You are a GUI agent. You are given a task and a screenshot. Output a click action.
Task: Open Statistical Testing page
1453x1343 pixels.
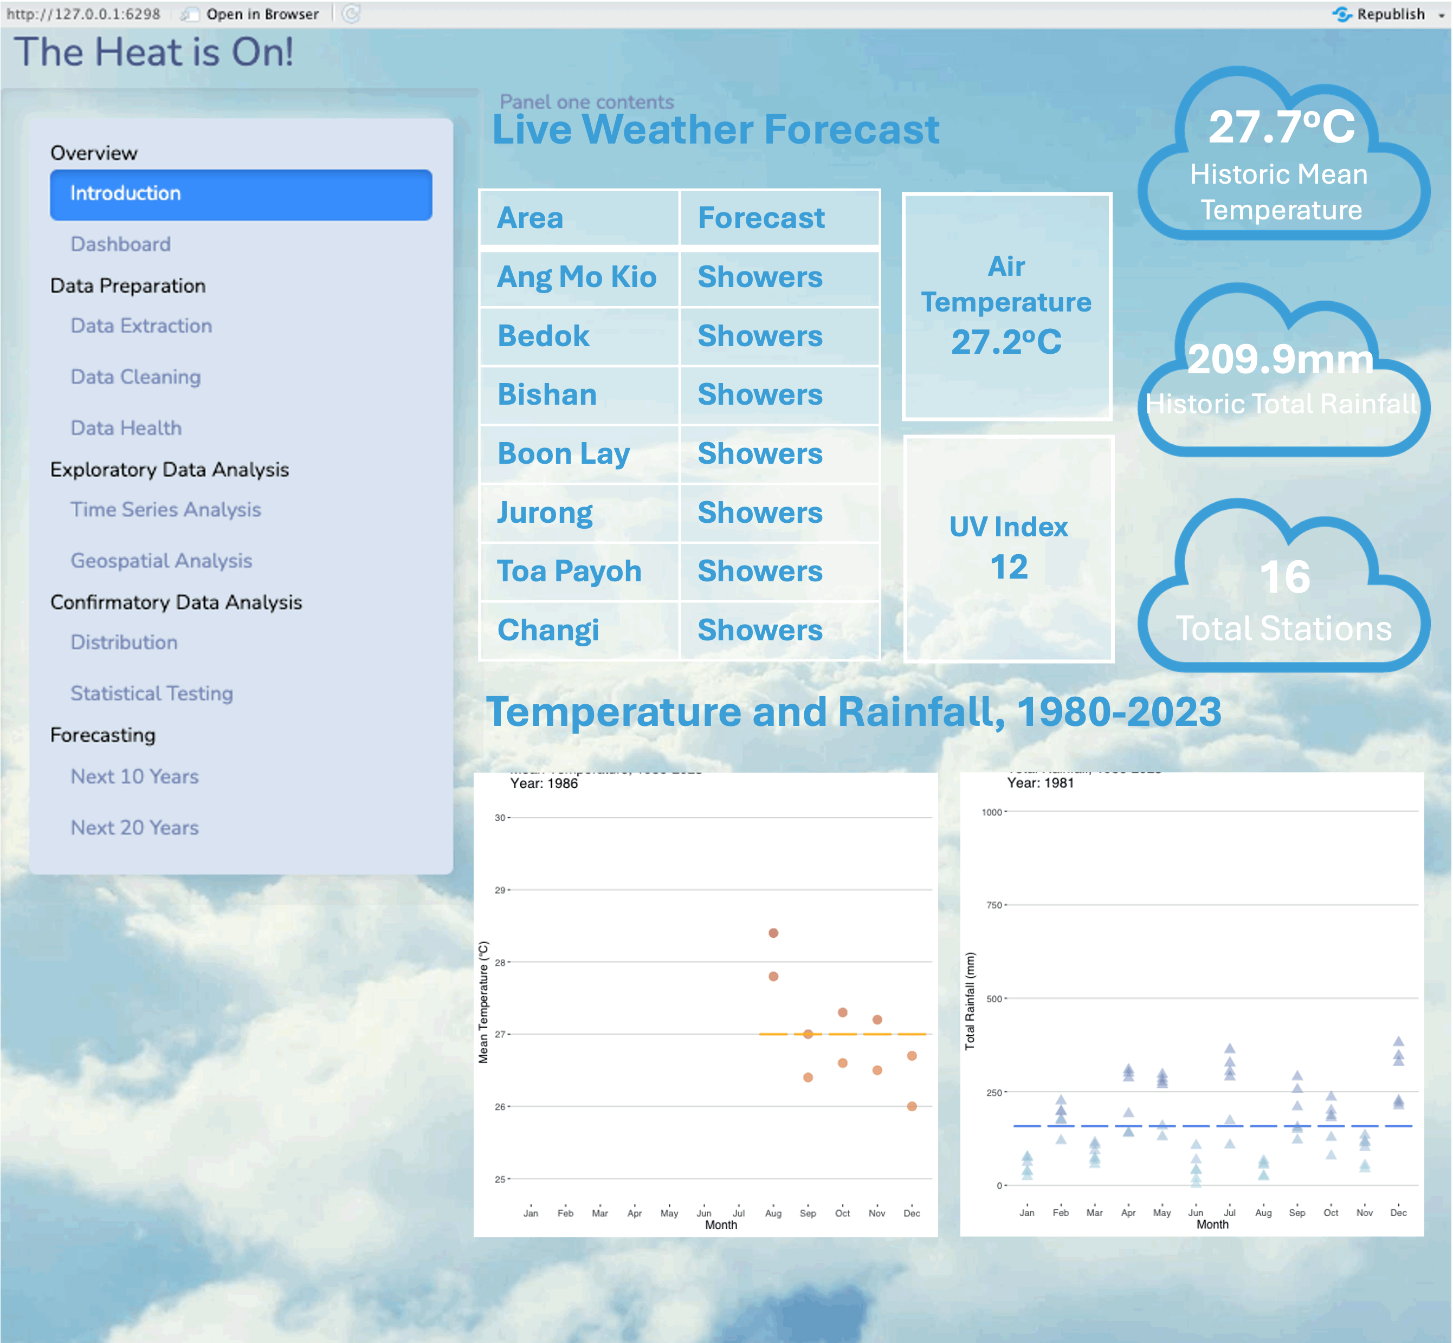[x=151, y=693]
